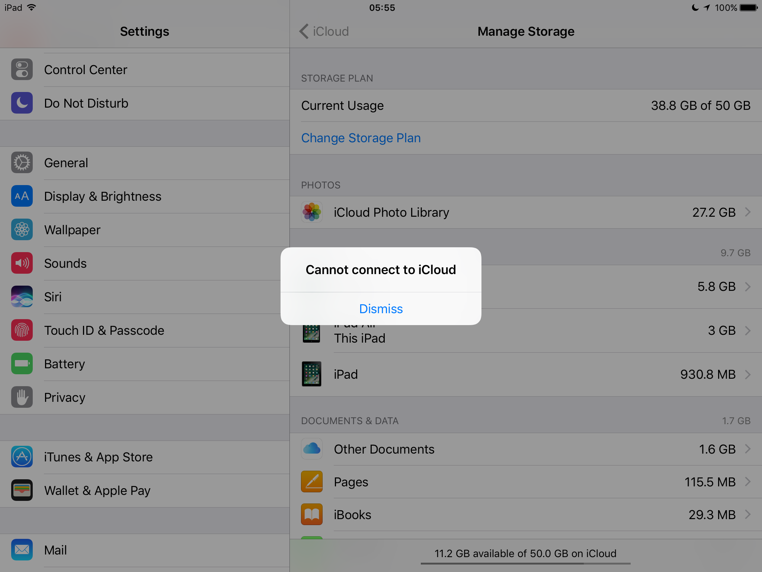The height and width of the screenshot is (572, 762).
Task: Tap the Do Not Disturb moon icon
Action: (22, 103)
